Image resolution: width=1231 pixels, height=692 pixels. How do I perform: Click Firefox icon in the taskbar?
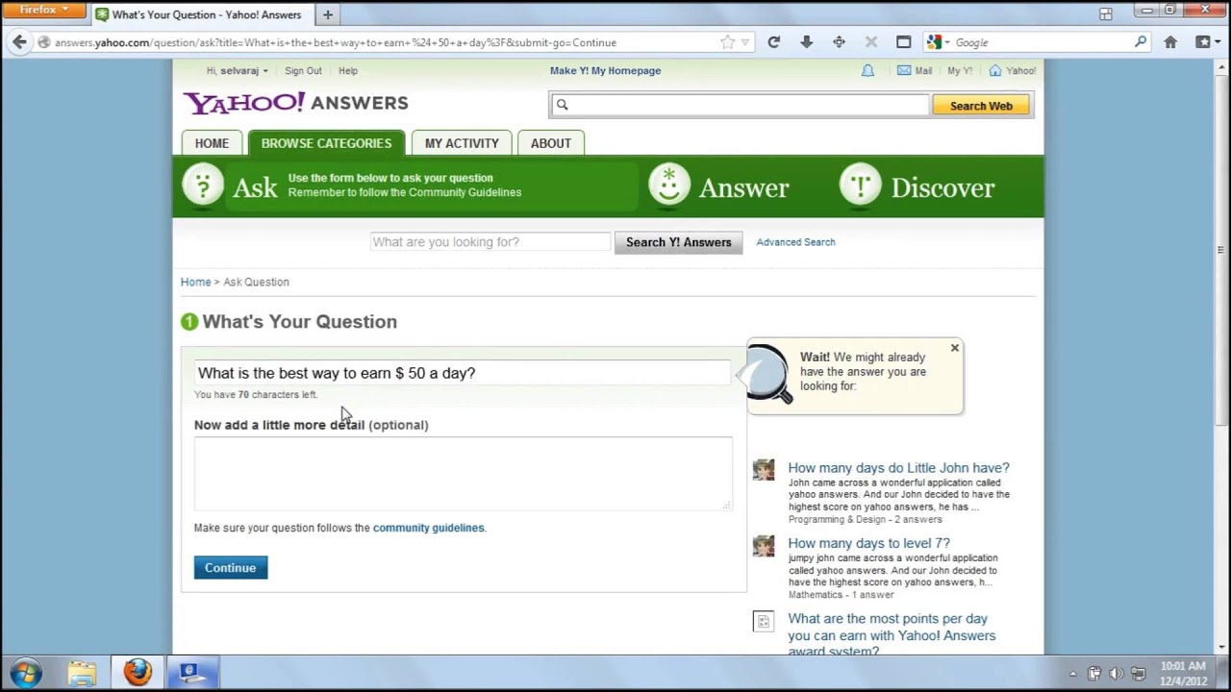(138, 673)
